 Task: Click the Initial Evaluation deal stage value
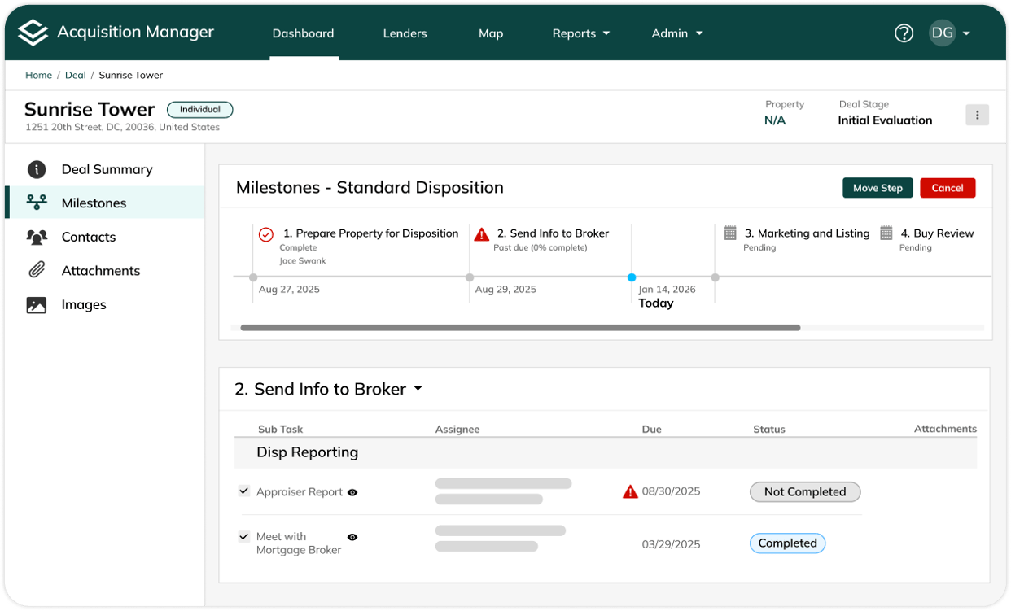point(885,120)
